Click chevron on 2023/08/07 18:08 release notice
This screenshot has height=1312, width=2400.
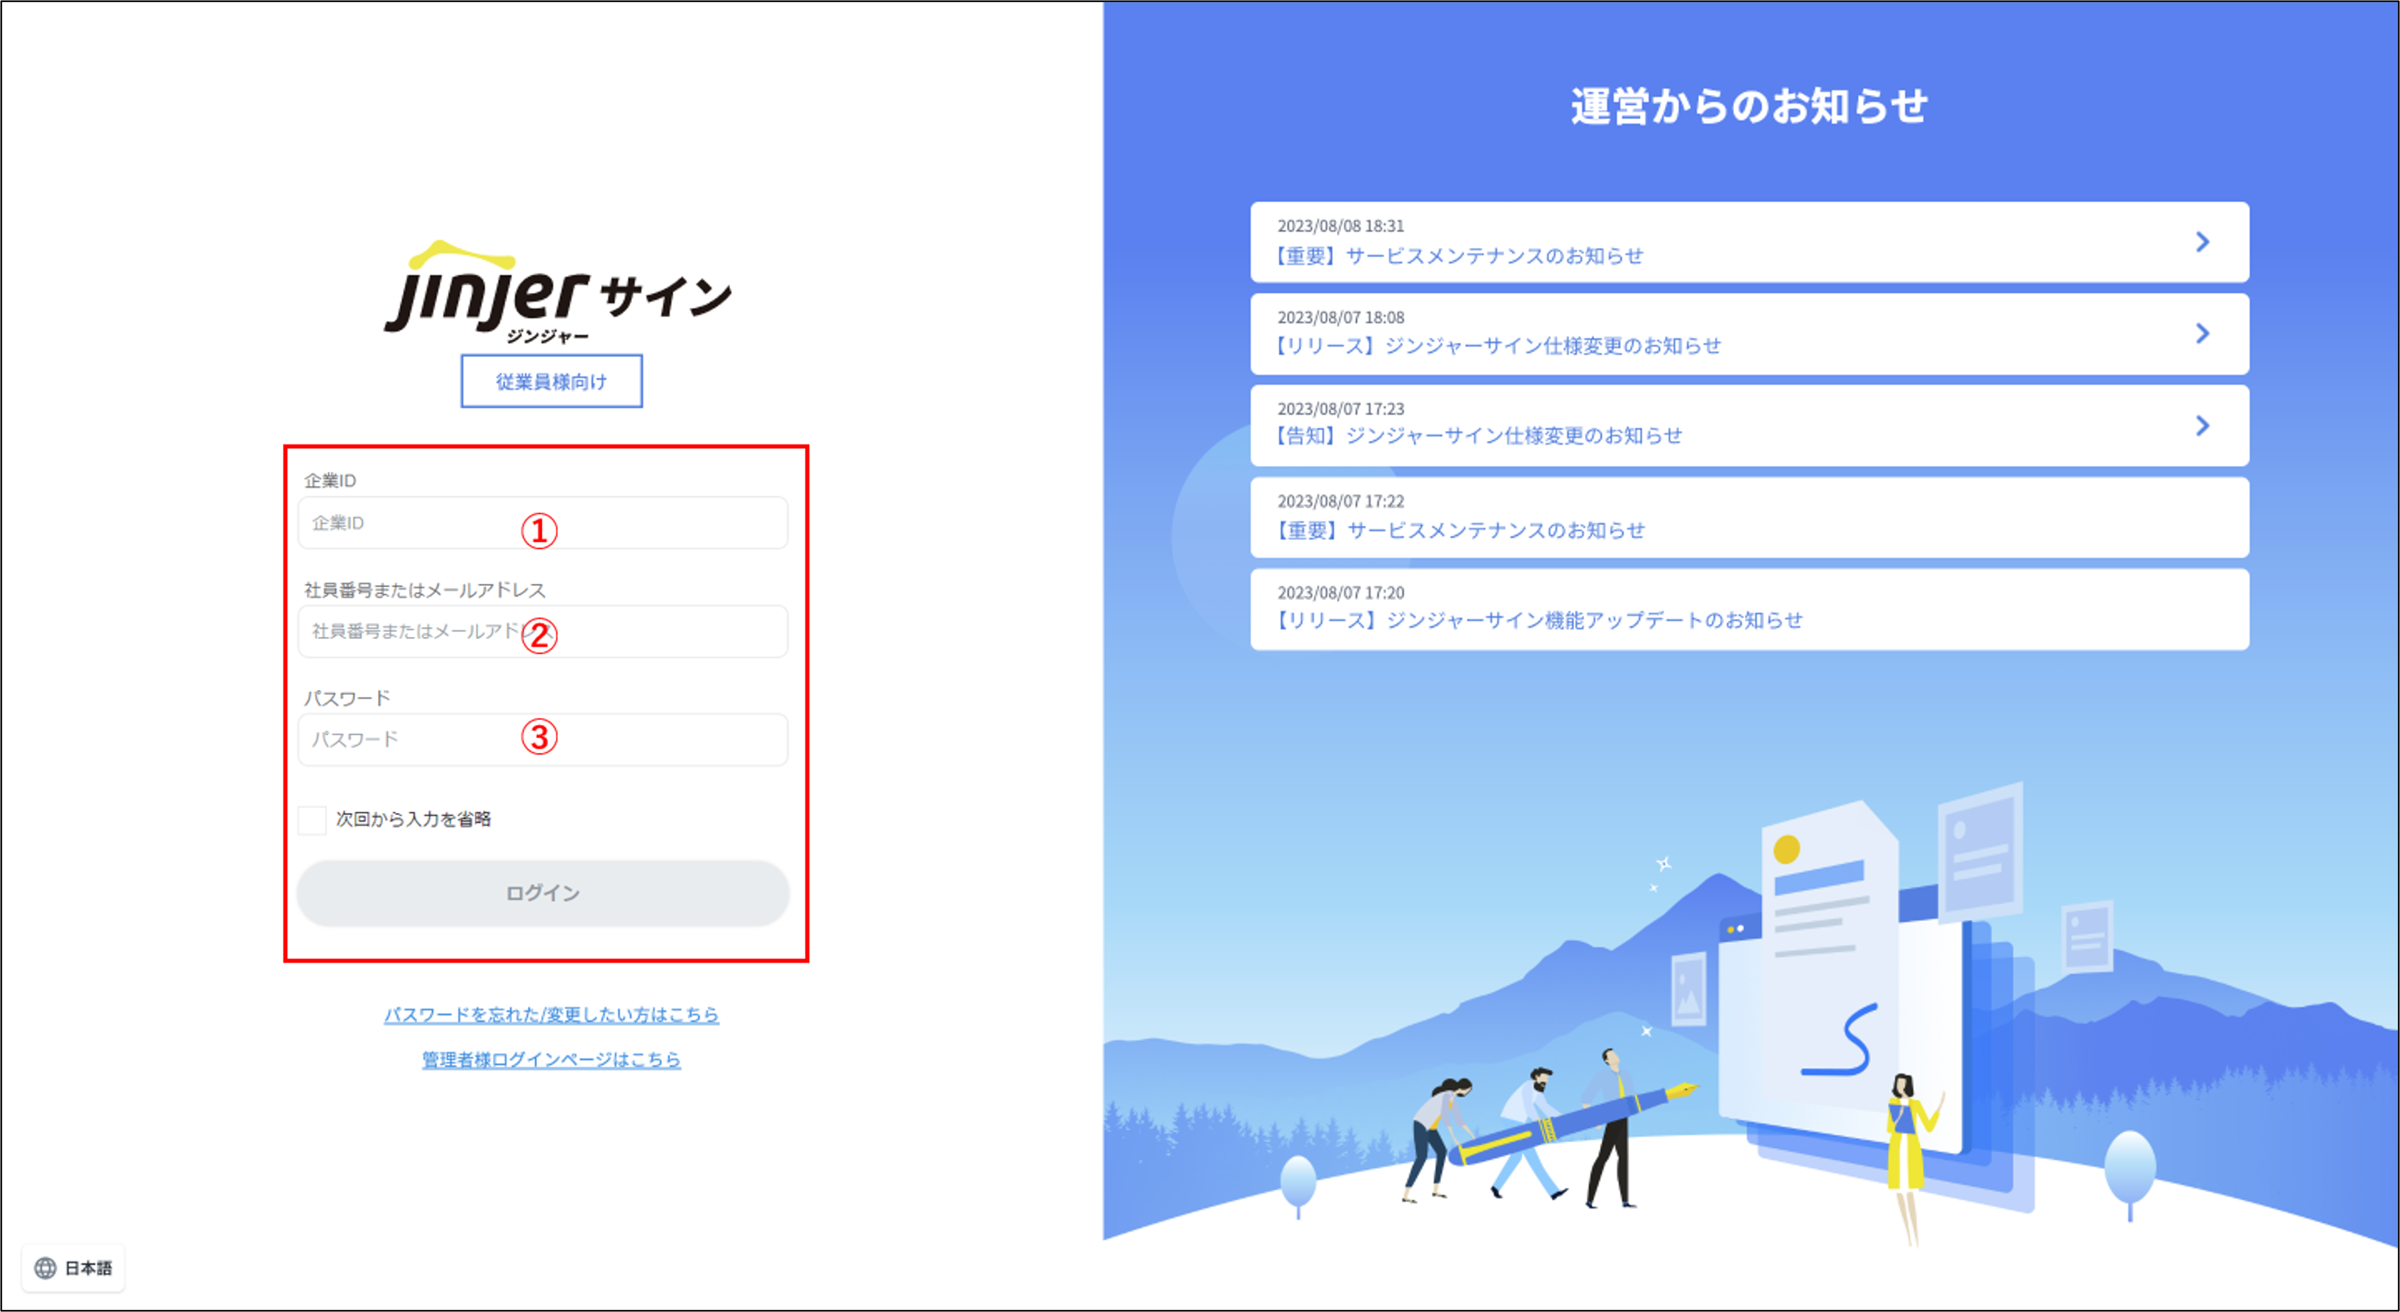pyautogui.click(x=2202, y=334)
